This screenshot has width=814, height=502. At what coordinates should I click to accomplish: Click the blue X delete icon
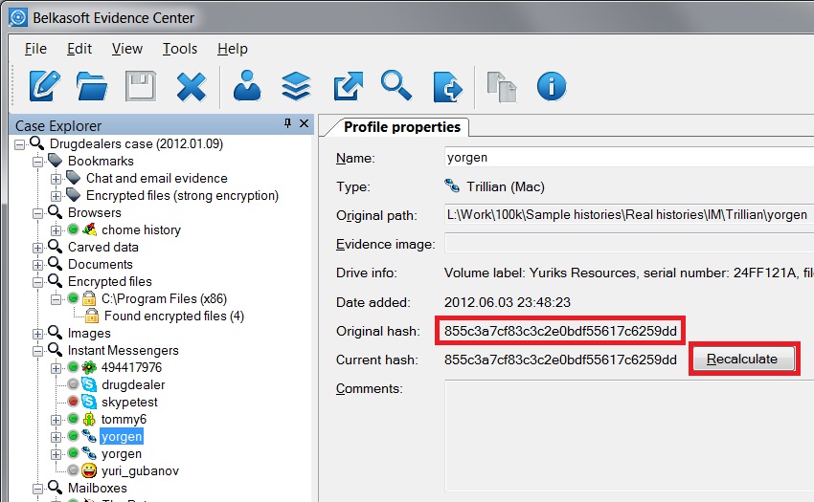191,87
